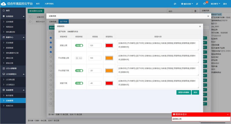The image size is (231, 124).
Task: Click the gear icon beside 系统管理
Action: click(x=3, y=90)
